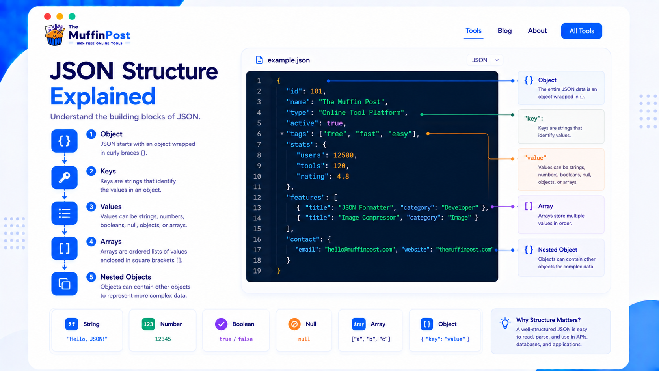The height and width of the screenshot is (371, 659).
Task: Click the Why Structure Matters? heading
Action: coord(548,320)
